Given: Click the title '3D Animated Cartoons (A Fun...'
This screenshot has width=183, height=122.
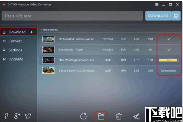Looking at the screenshot, I should (x=78, y=39).
